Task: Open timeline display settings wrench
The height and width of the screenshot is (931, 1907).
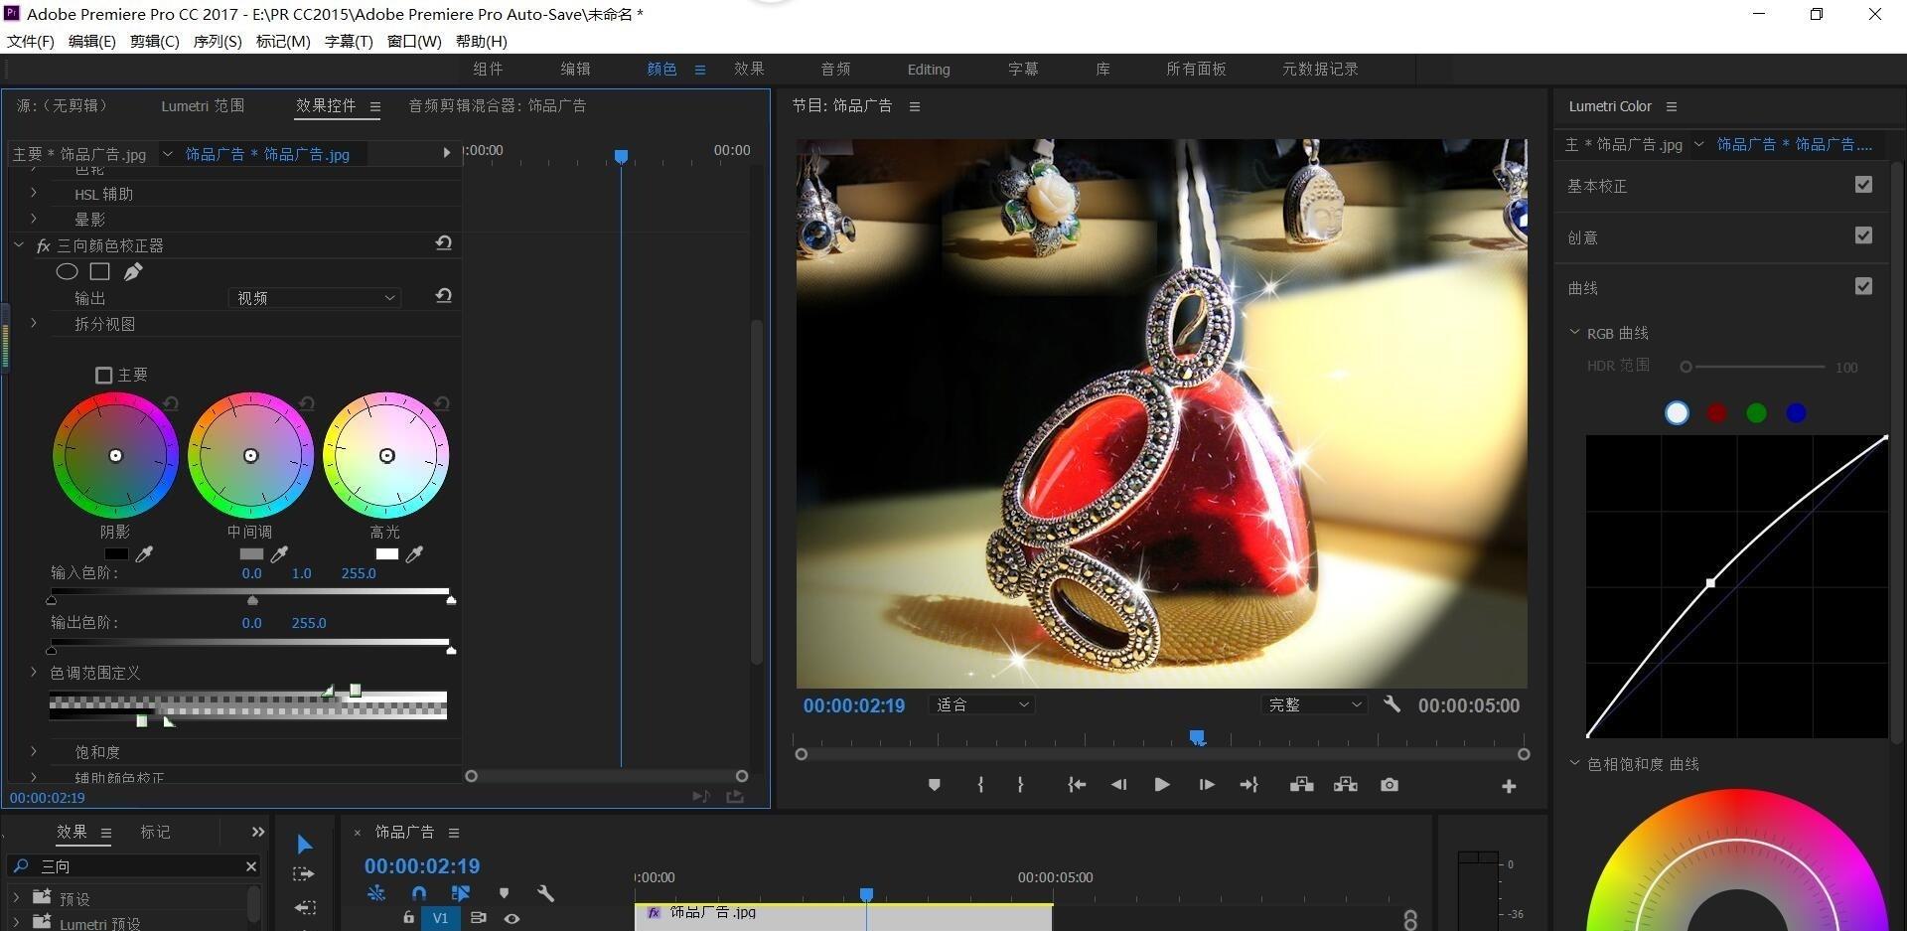Action: (x=545, y=893)
